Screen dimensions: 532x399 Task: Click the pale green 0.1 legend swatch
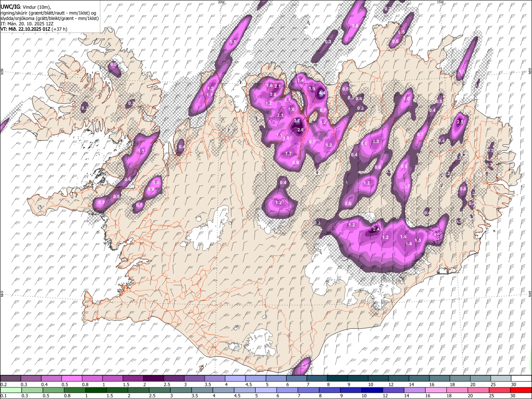pos(10,390)
